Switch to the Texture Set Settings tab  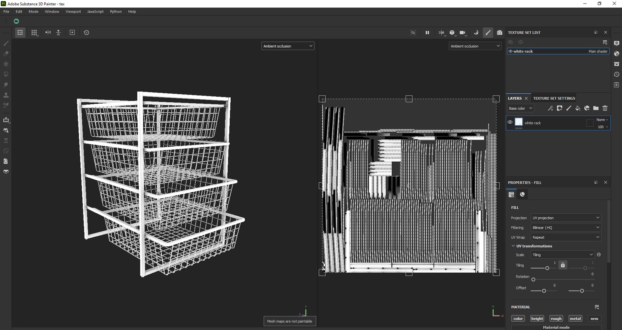[554, 98]
